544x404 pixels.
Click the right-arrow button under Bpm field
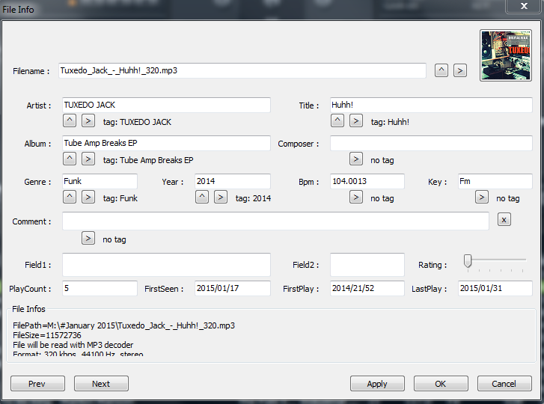(356, 197)
